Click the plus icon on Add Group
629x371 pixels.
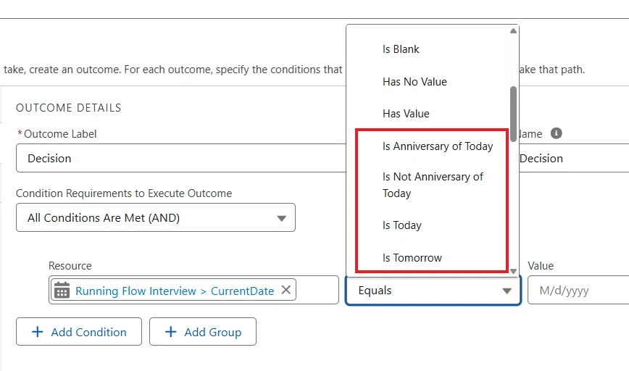(170, 332)
